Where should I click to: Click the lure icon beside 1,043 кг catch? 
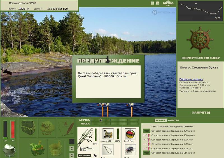tap(146, 140)
